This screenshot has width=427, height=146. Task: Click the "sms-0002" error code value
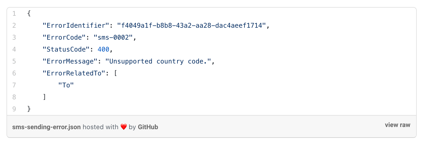click(113, 37)
